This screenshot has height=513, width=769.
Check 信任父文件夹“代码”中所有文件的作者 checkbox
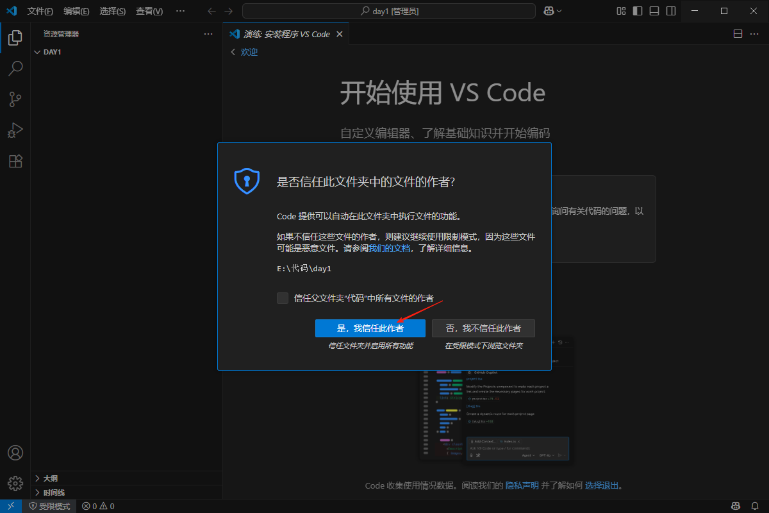pos(283,298)
